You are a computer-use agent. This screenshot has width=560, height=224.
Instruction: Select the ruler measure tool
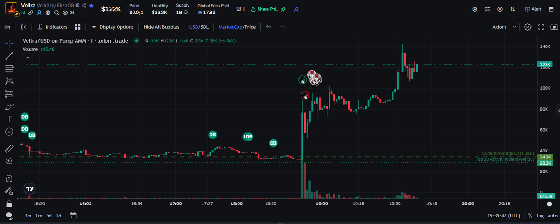(x=9, y=149)
